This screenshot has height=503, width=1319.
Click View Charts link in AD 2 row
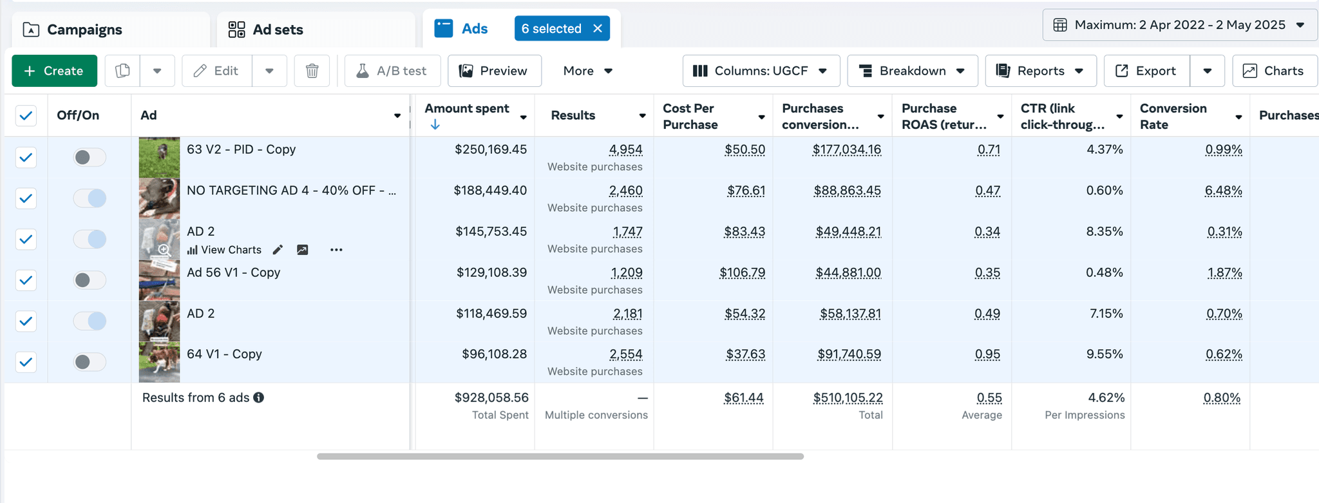pyautogui.click(x=224, y=250)
